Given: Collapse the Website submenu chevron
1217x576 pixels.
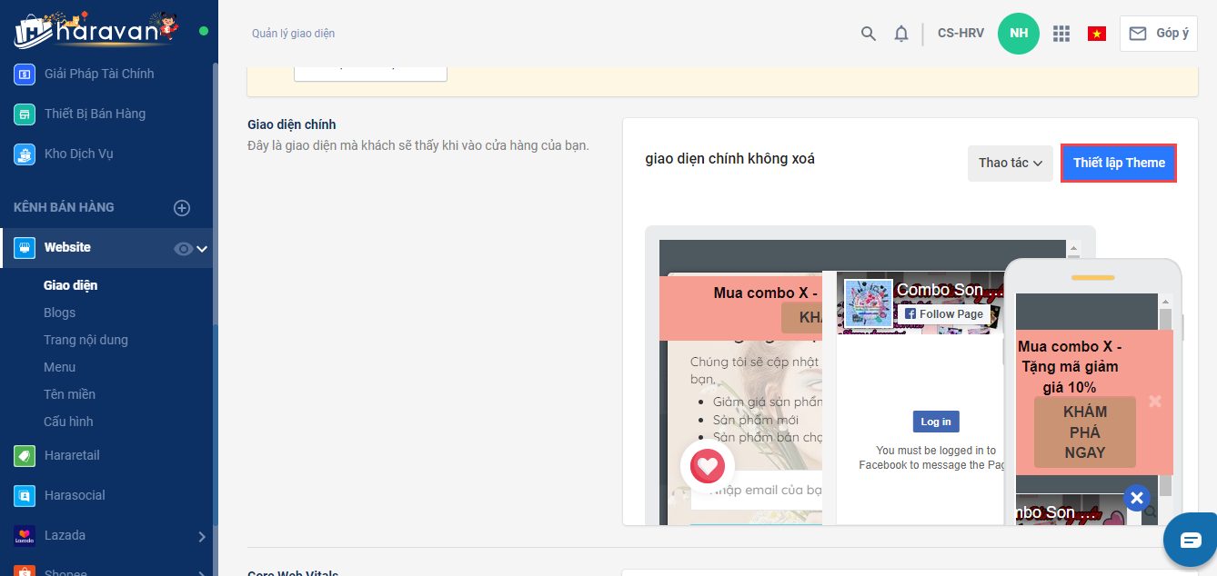Looking at the screenshot, I should click(x=202, y=249).
